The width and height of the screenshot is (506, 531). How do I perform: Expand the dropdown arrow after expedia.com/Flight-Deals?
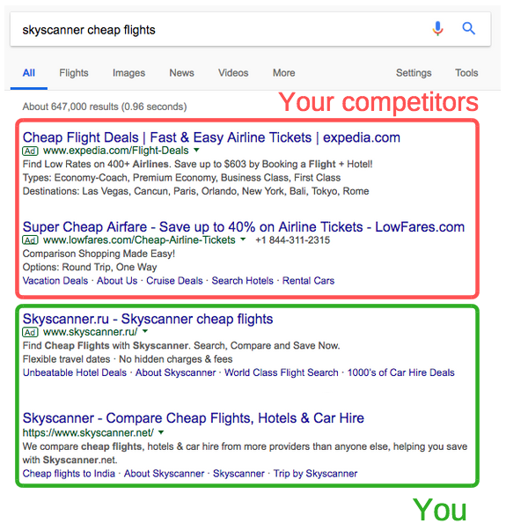[196, 150]
